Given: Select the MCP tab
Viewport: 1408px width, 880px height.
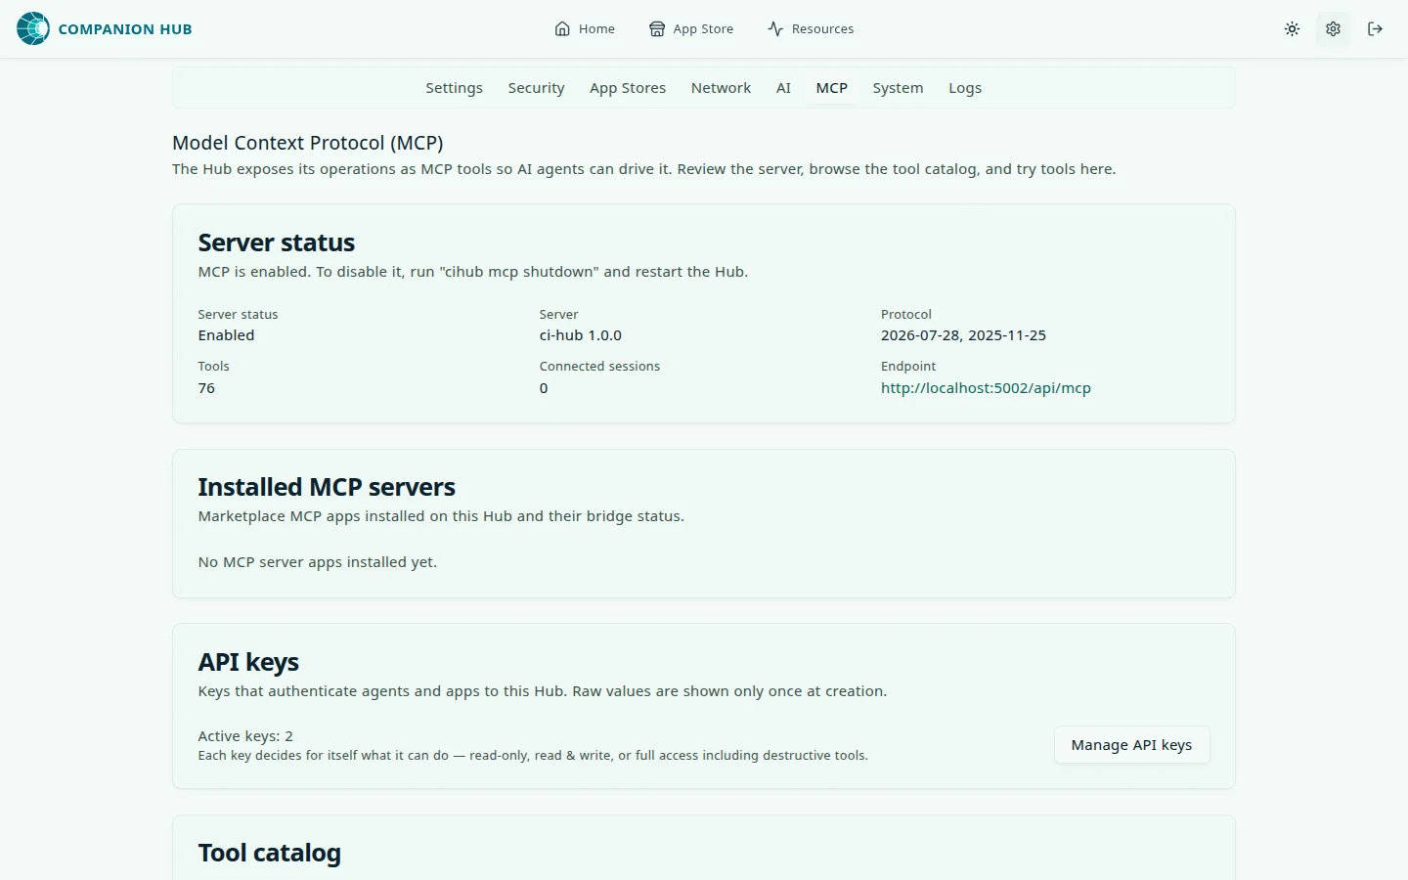Looking at the screenshot, I should [832, 88].
